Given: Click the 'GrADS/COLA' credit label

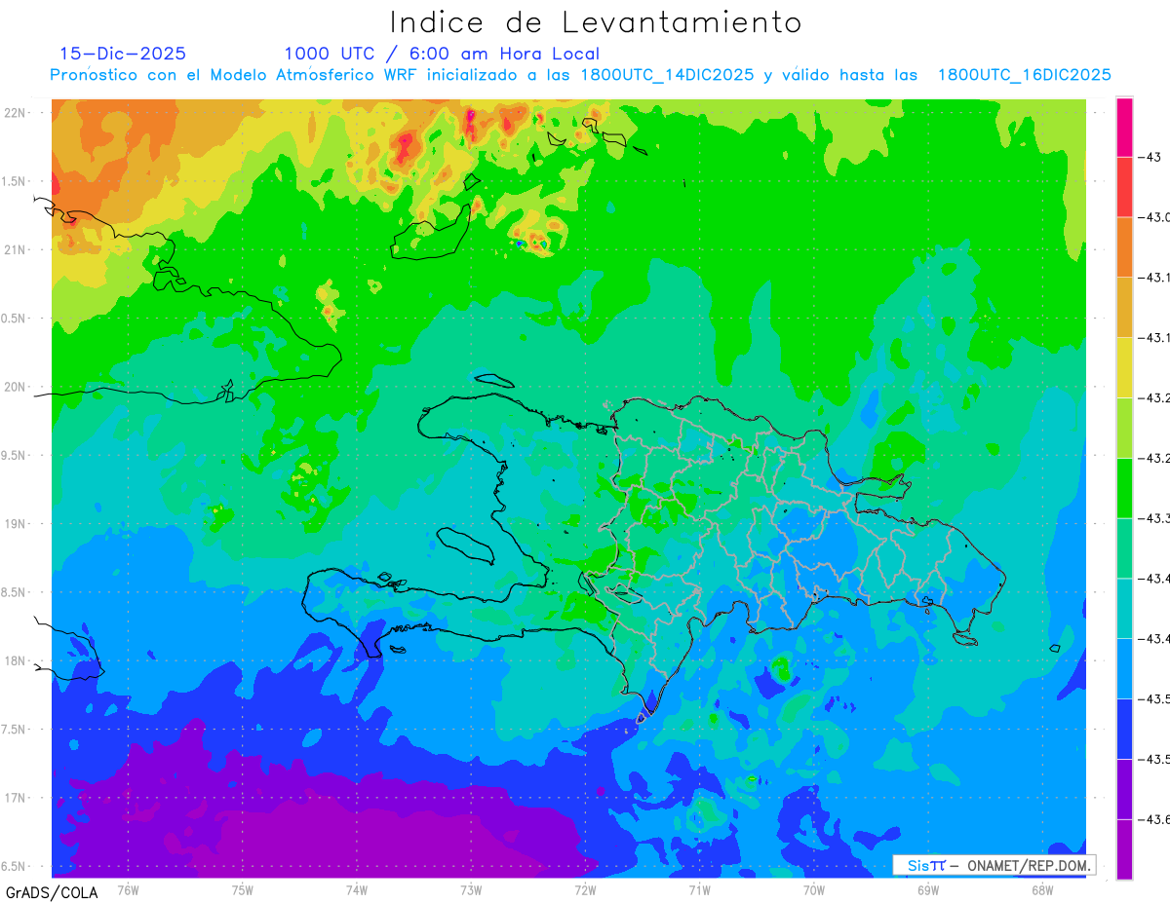Looking at the screenshot, I should coord(52,892).
